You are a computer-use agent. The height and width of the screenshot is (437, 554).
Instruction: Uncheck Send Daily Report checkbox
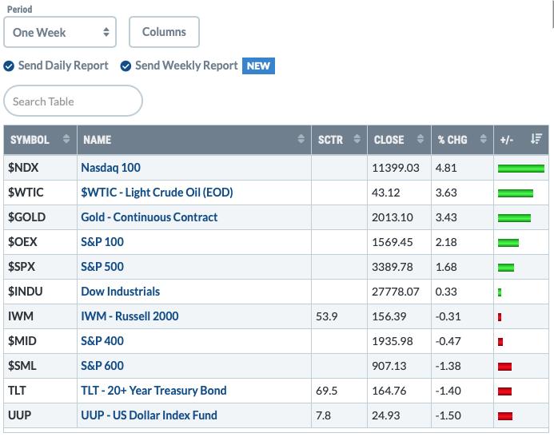[9, 66]
